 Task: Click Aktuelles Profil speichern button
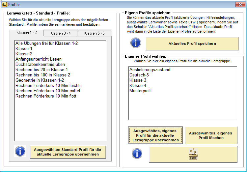coord(192,43)
